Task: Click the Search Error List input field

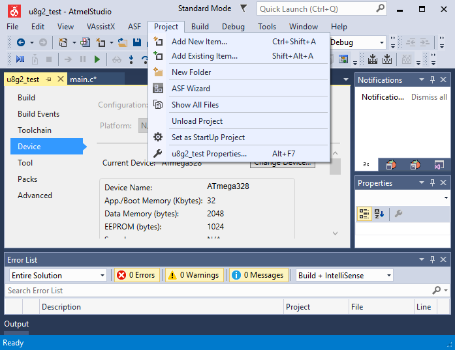Action: (x=215, y=291)
